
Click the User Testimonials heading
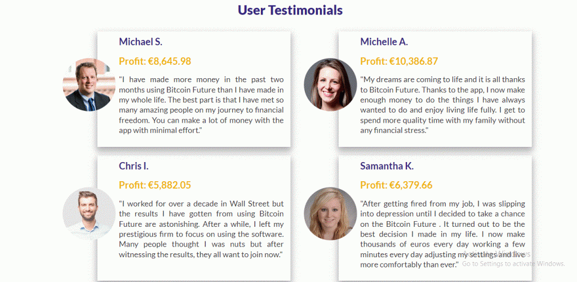(x=290, y=10)
